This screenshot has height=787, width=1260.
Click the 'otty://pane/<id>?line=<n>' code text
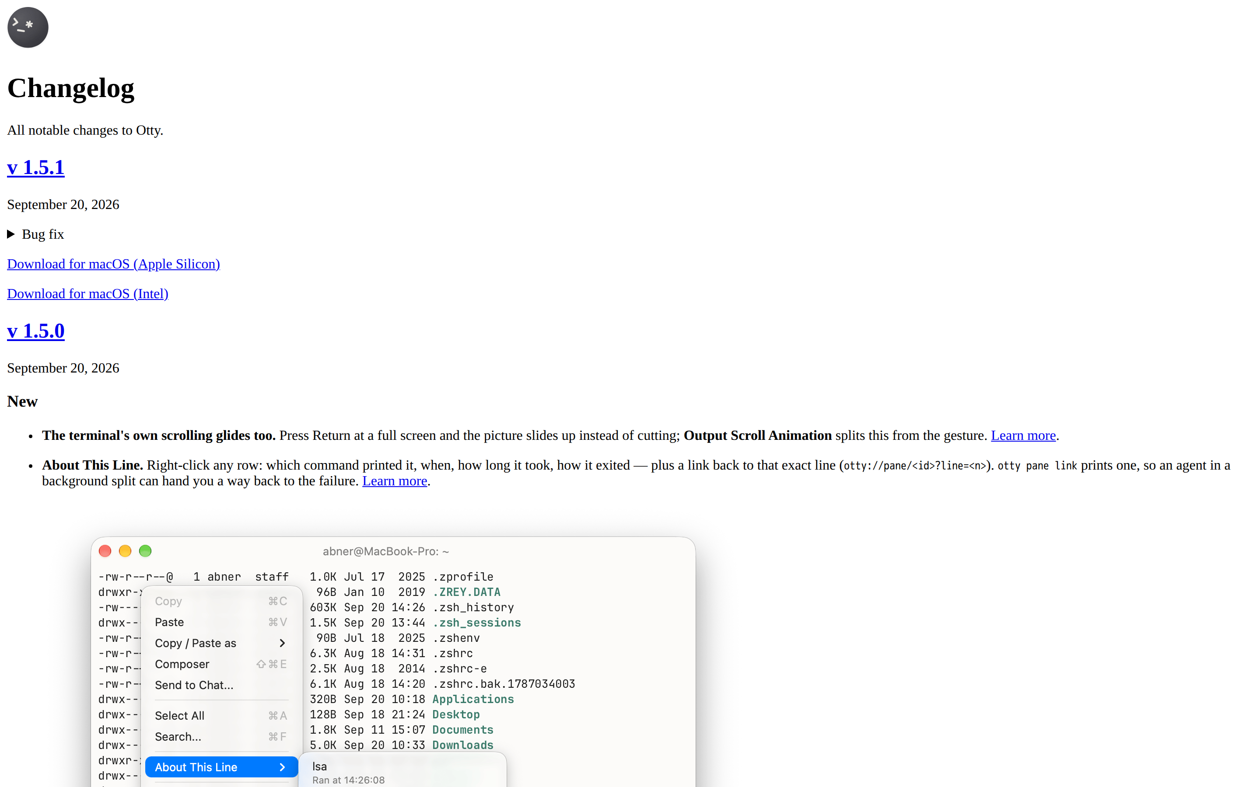[x=915, y=466]
